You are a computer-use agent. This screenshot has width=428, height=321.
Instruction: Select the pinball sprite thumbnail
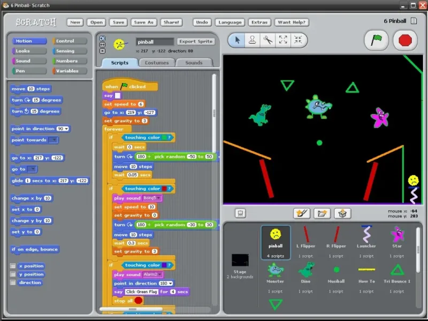[x=276, y=242]
